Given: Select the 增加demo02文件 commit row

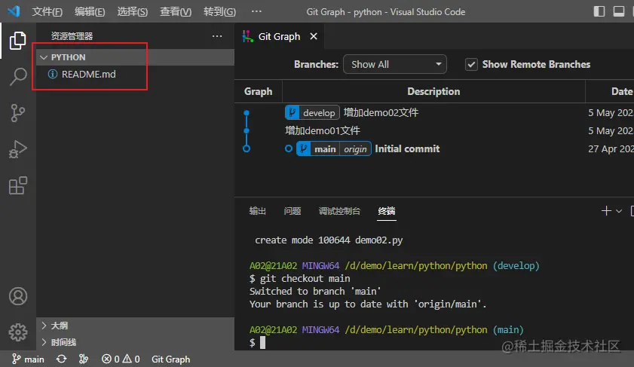Looking at the screenshot, I should click(x=434, y=113).
